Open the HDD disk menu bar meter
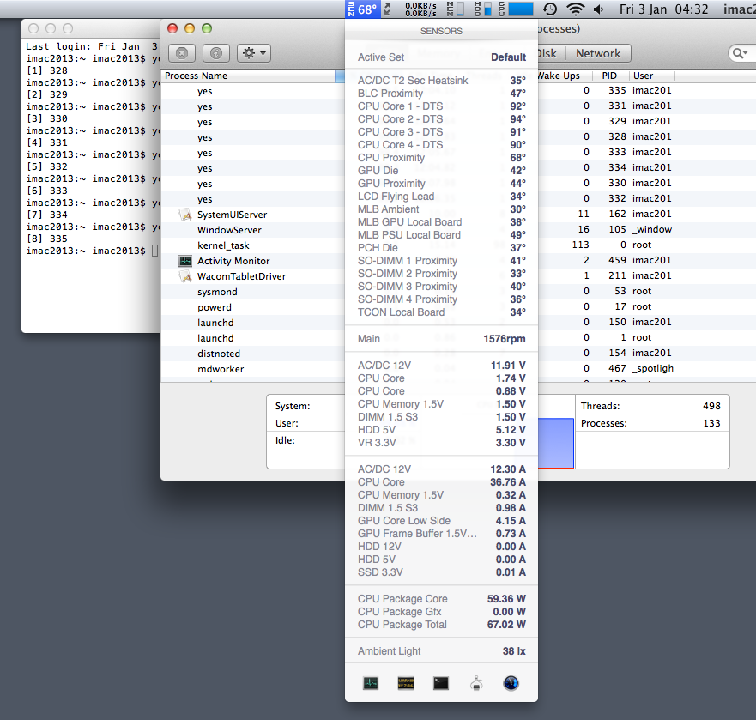Screen dimensions: 756x720 (x=482, y=9)
